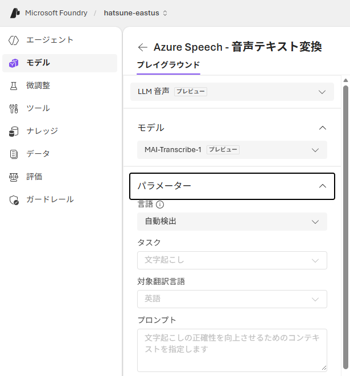Switch to the プレイグラウンド tab
Image resolution: width=350 pixels, height=376 pixels.
coord(168,65)
